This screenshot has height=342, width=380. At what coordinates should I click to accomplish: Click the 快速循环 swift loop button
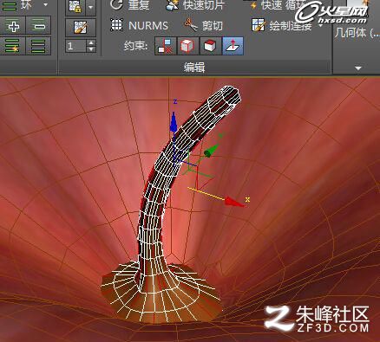point(277,5)
